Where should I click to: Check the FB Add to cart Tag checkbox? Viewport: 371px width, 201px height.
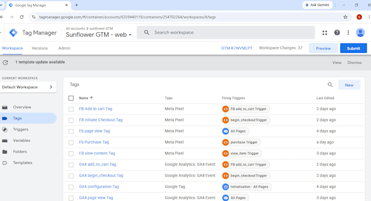[x=71, y=109]
